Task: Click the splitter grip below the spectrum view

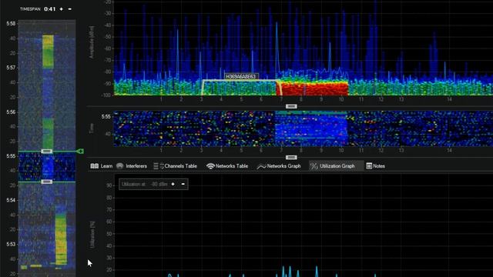Action: tap(291, 106)
